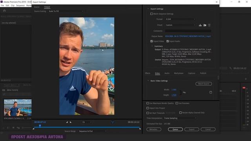This screenshot has height=141, width=251.
Task: Check the Import Into Project option
Action: (147, 108)
